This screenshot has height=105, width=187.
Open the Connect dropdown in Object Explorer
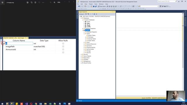(x=82, y=14)
